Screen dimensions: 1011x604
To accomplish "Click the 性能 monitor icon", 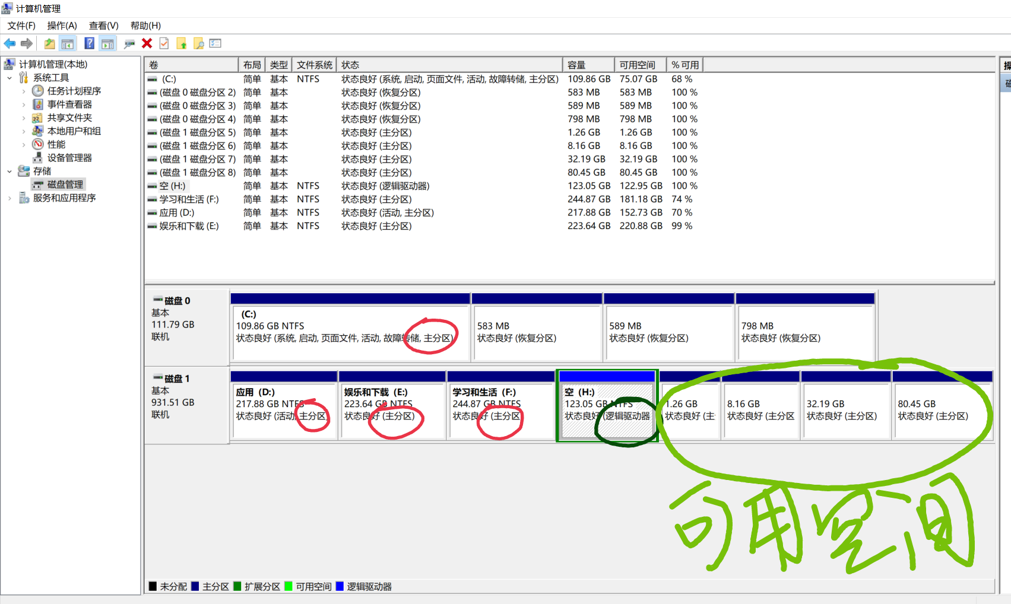I will coord(38,144).
